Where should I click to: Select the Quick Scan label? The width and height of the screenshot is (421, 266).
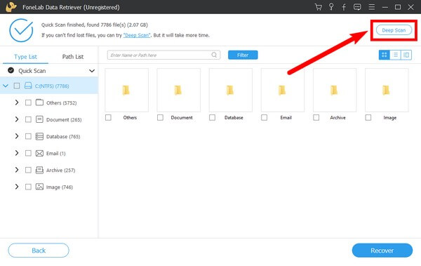(x=32, y=71)
